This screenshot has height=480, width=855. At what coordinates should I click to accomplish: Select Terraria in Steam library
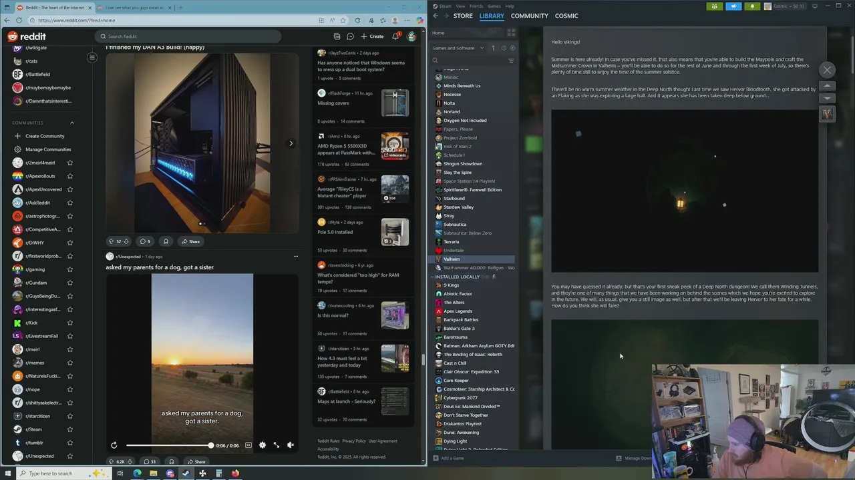pyautogui.click(x=452, y=241)
